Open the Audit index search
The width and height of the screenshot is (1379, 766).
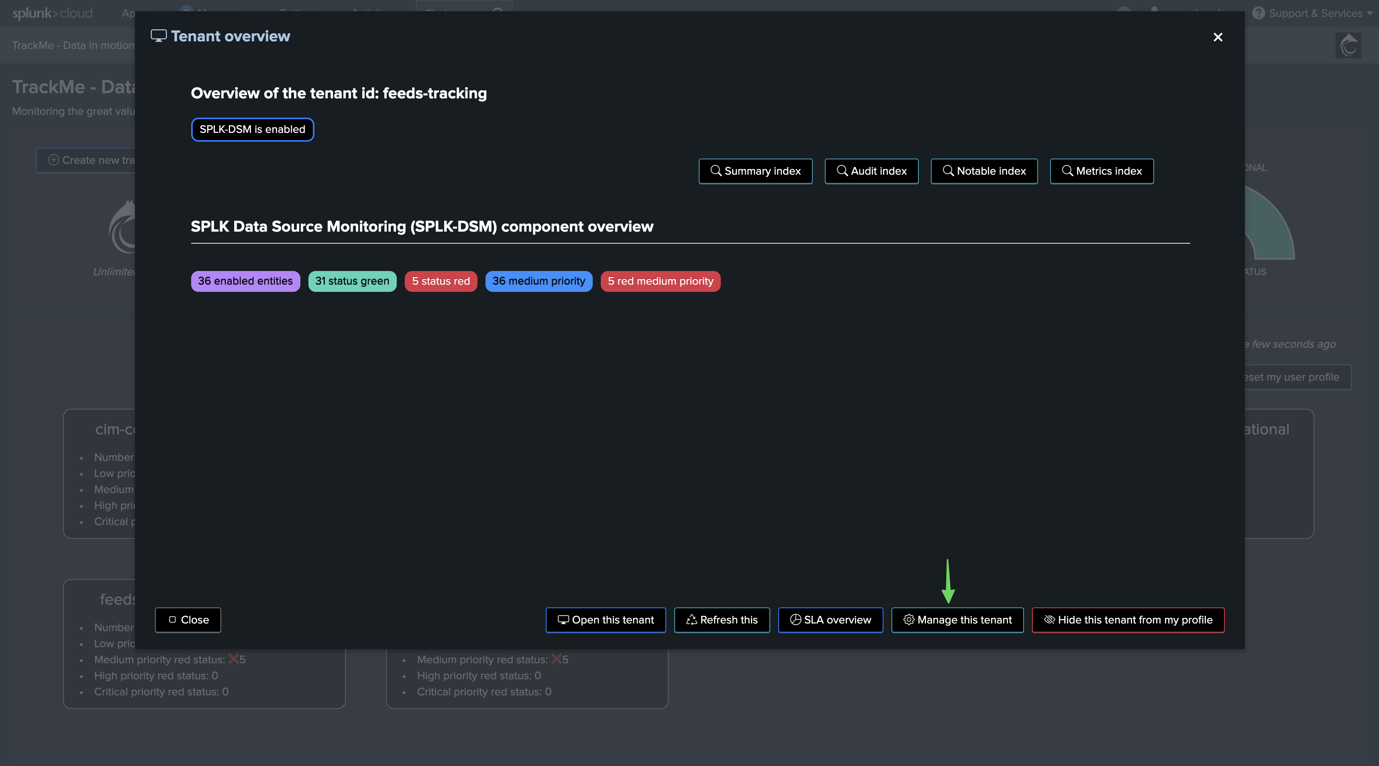click(871, 171)
